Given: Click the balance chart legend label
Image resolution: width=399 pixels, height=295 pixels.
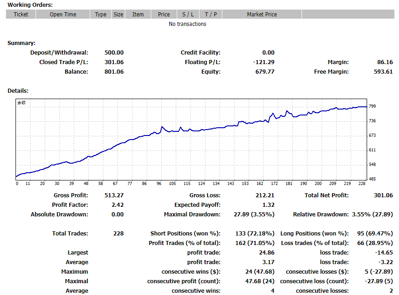Looking at the screenshot, I should coord(21,103).
